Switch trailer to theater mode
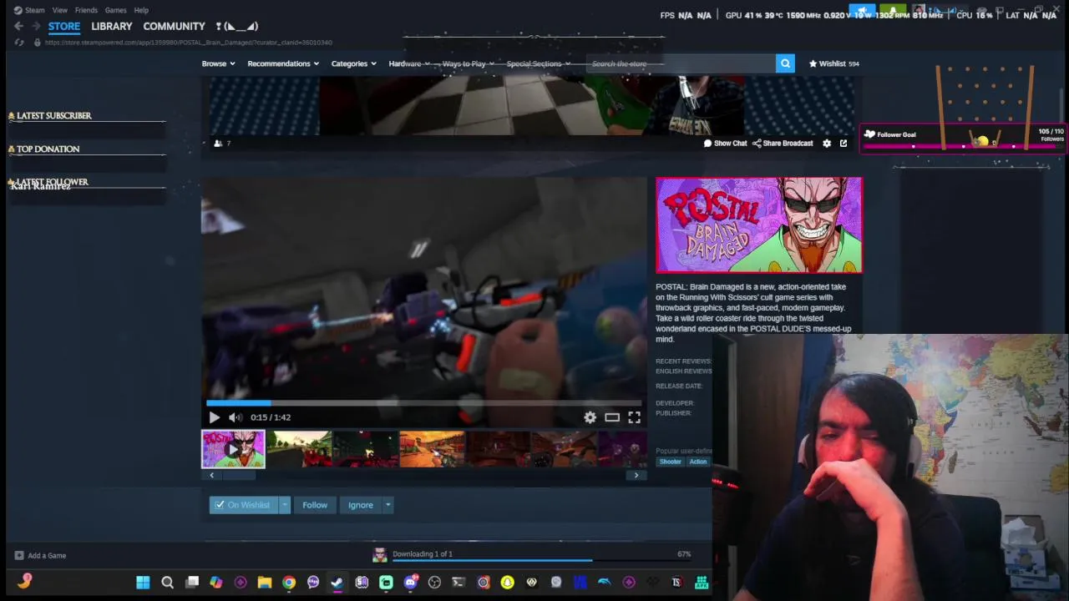1069x601 pixels. coord(612,417)
